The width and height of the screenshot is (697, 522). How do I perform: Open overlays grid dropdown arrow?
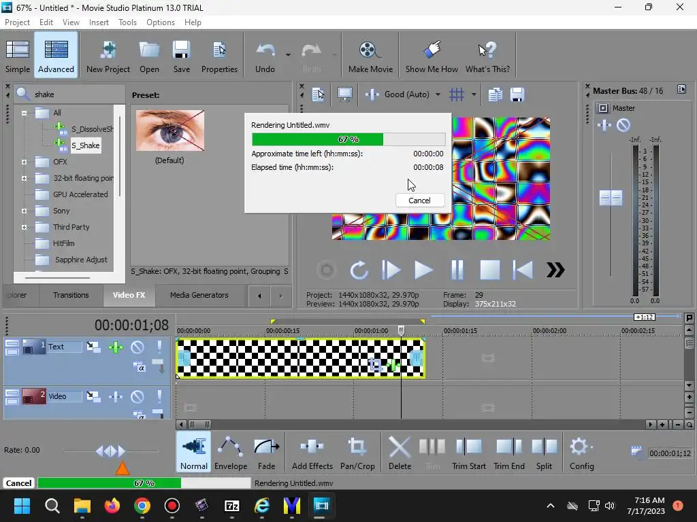tap(474, 94)
